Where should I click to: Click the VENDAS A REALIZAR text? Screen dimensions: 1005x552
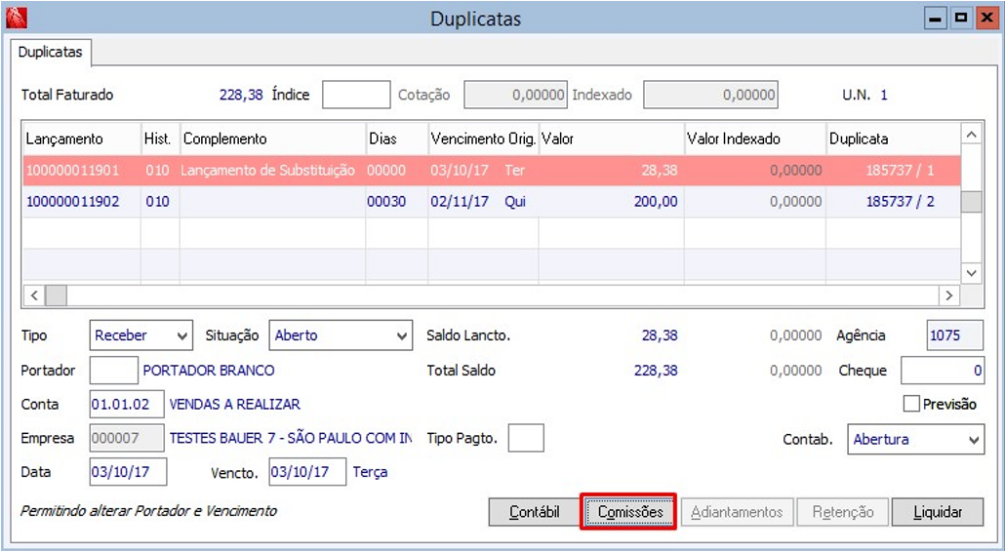pyautogui.click(x=234, y=404)
